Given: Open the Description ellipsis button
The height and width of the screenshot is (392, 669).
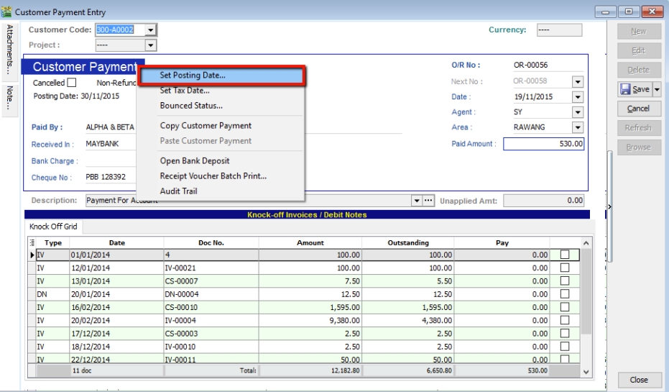Looking at the screenshot, I should pos(429,201).
